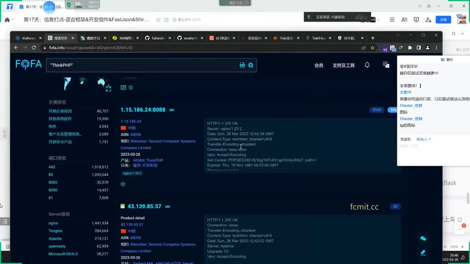Filter by server Tengine
The image size is (470, 264).
pyautogui.click(x=56, y=231)
